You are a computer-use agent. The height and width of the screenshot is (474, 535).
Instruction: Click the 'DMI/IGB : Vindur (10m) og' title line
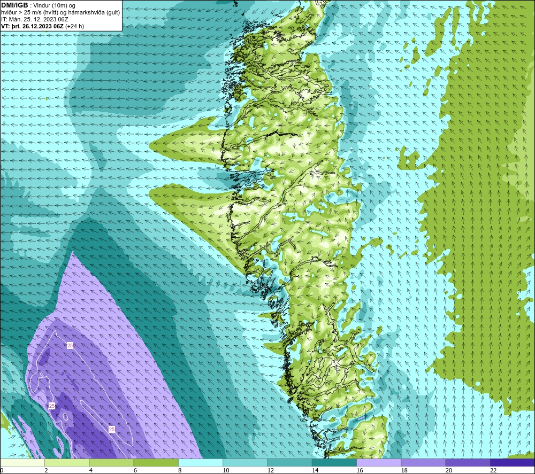38,5
